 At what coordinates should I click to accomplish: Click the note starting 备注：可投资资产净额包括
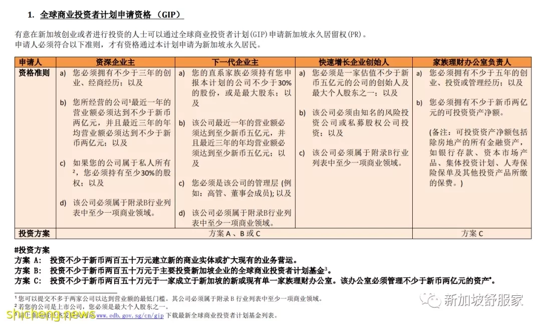[478, 157]
